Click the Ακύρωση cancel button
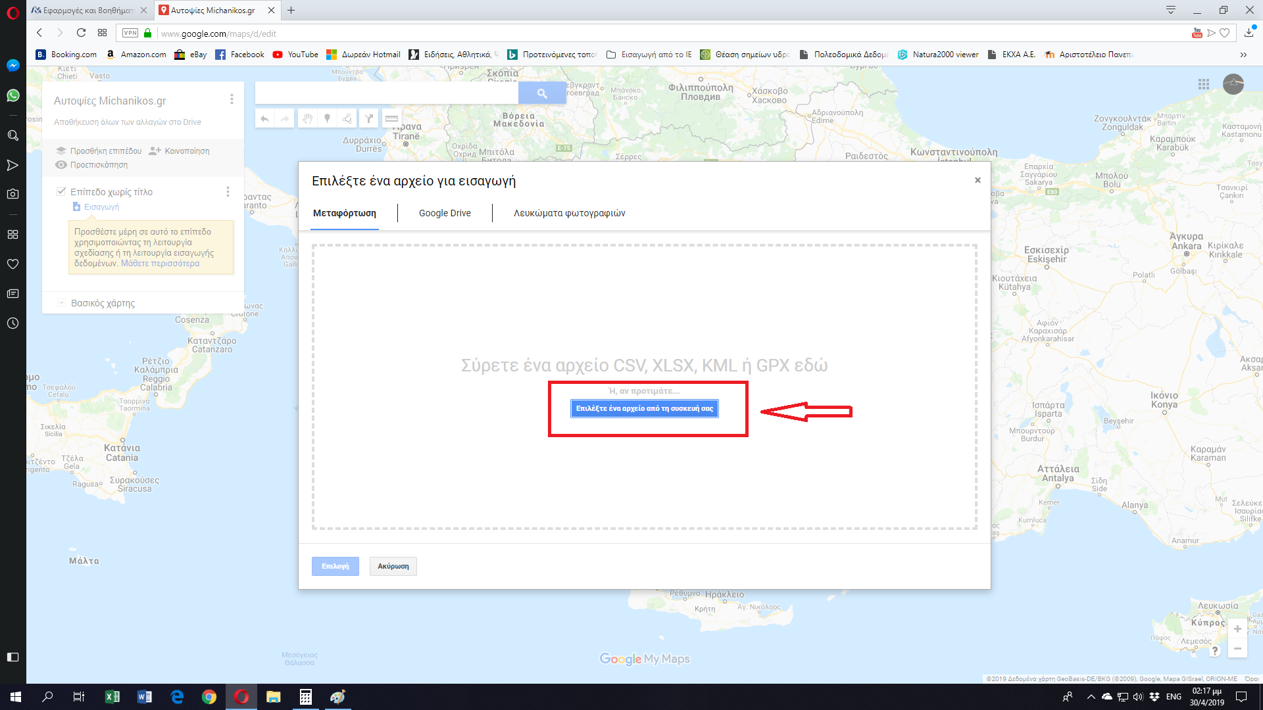Viewport: 1263px width, 710px height. point(393,566)
